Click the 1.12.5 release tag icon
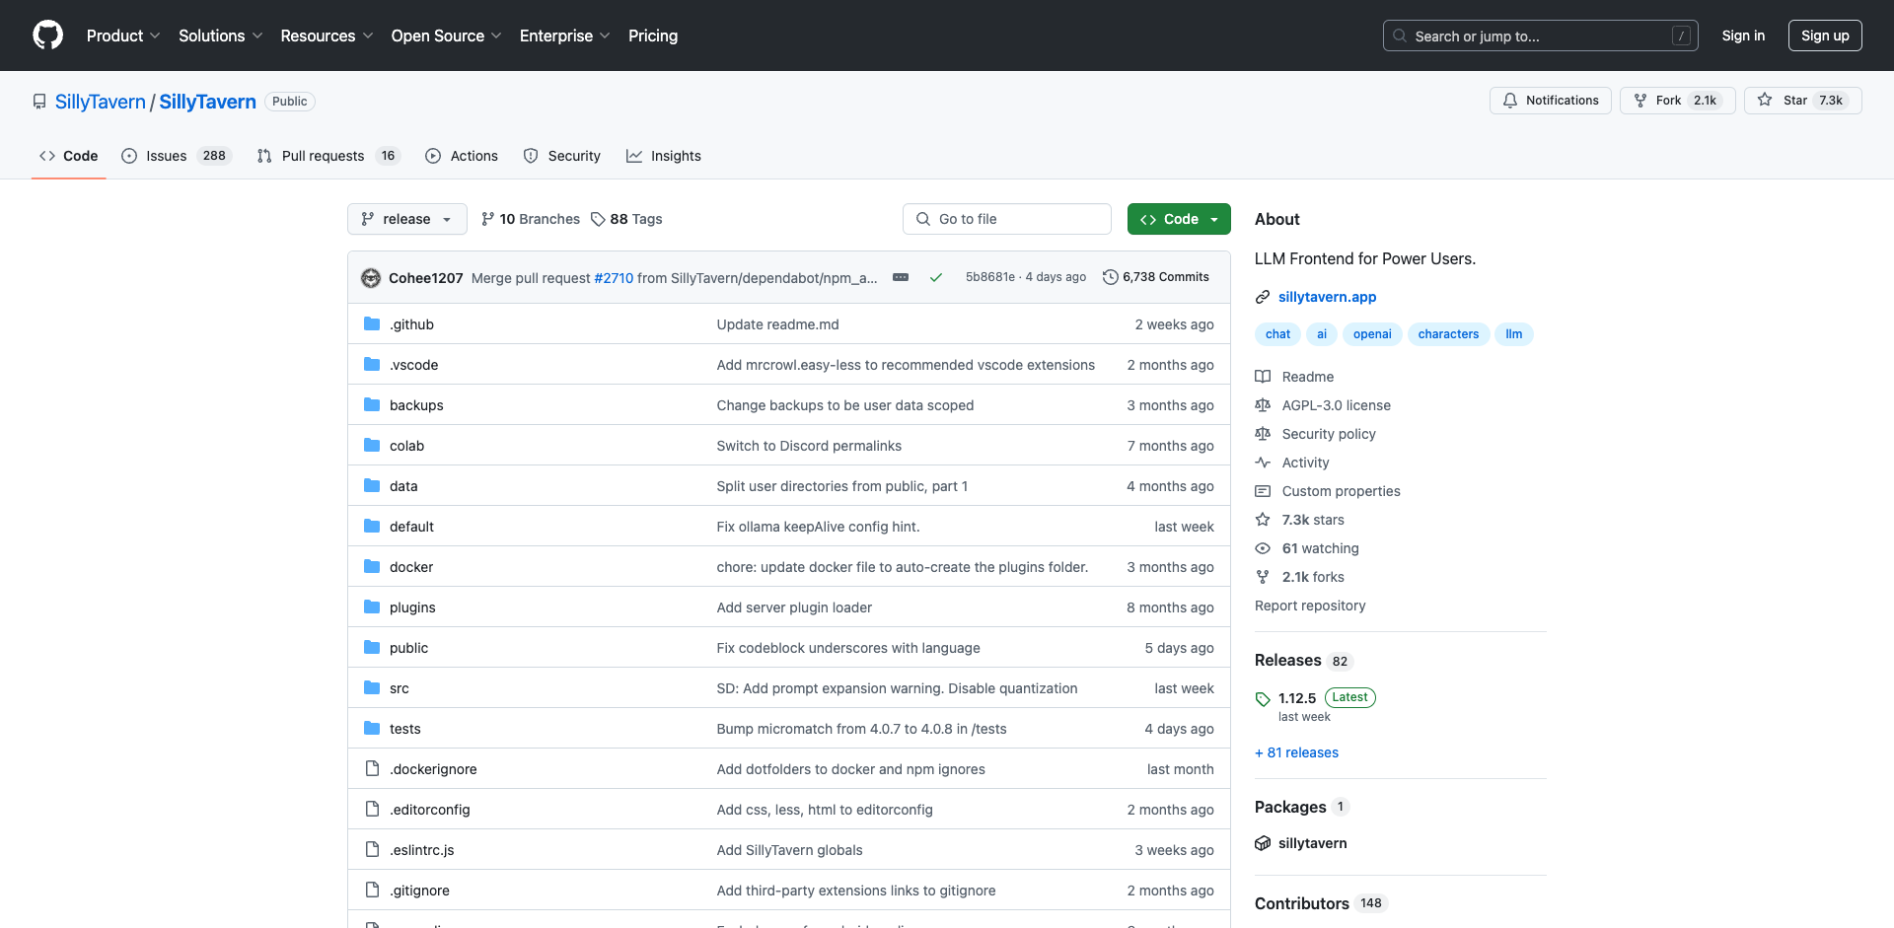This screenshot has height=928, width=1894. click(x=1263, y=699)
